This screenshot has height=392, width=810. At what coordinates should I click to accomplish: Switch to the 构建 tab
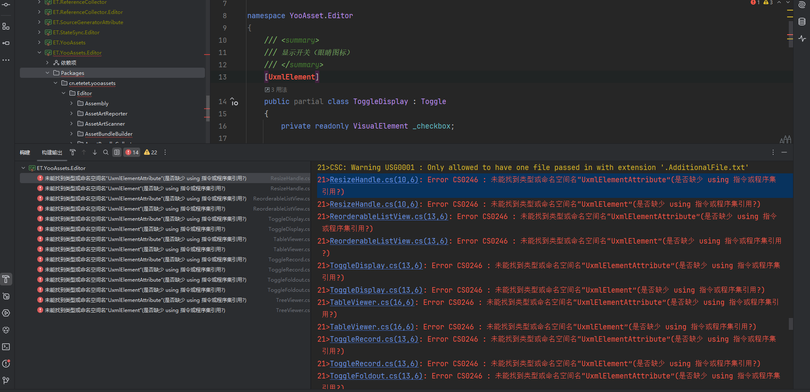(25, 152)
